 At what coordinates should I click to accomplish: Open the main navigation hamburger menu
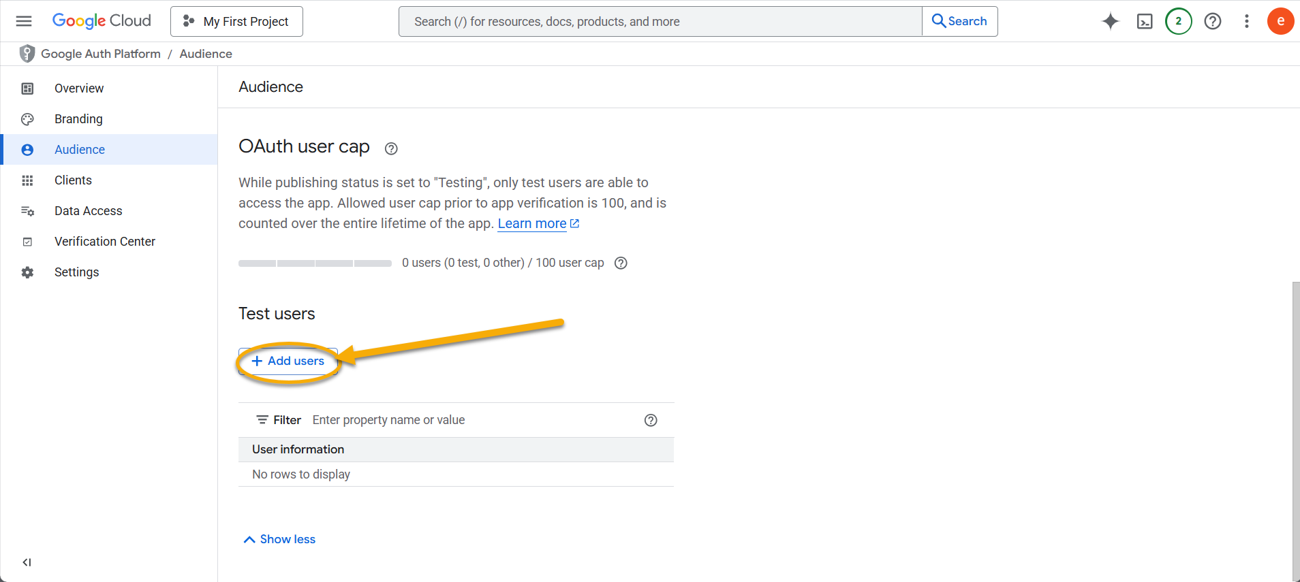[24, 21]
